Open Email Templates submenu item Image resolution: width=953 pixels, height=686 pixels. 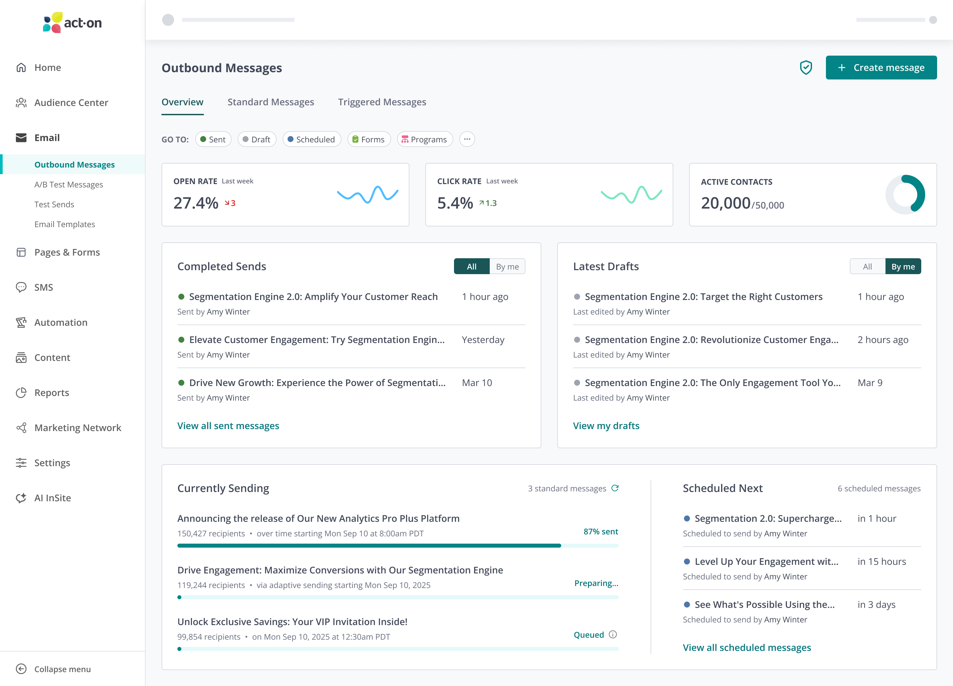(x=65, y=224)
